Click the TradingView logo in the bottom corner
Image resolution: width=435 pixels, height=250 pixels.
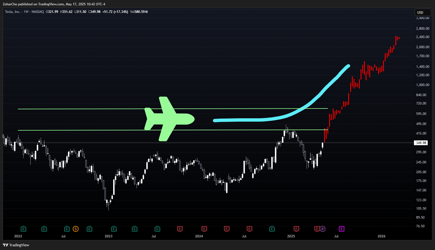[16, 245]
